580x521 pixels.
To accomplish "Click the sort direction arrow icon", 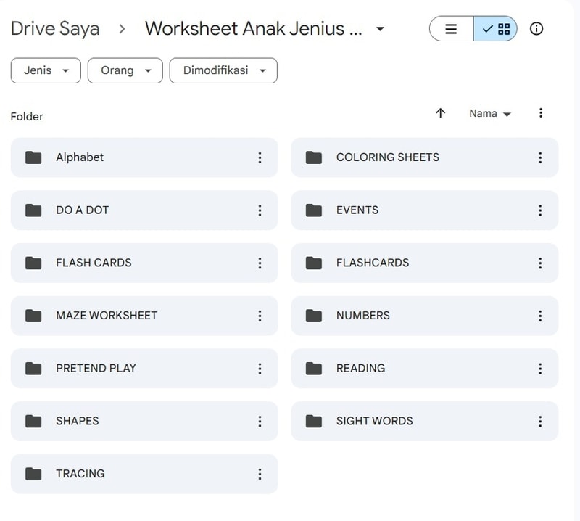I will (440, 113).
